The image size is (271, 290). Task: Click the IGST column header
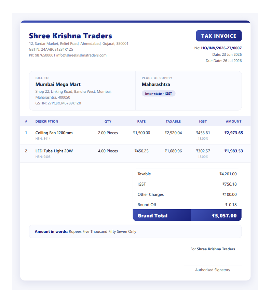[203, 122]
